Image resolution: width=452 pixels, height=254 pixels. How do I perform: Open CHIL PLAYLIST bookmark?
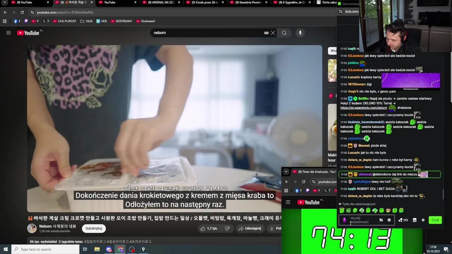[64, 21]
